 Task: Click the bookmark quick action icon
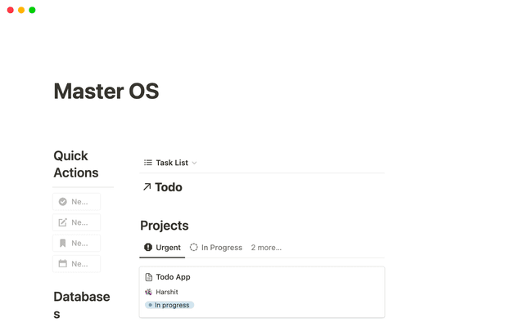(63, 243)
